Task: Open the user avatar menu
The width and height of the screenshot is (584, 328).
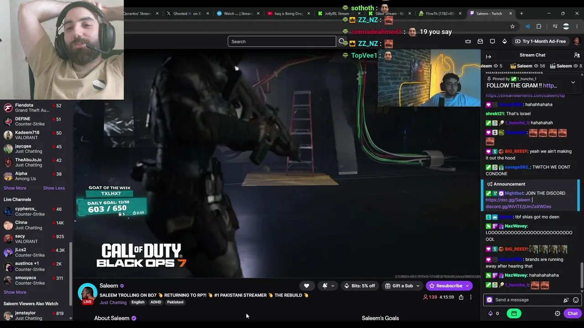Action: [577, 41]
